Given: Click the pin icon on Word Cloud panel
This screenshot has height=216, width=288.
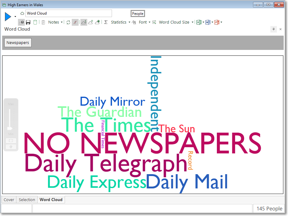Looking at the screenshot, I should point(273,29).
